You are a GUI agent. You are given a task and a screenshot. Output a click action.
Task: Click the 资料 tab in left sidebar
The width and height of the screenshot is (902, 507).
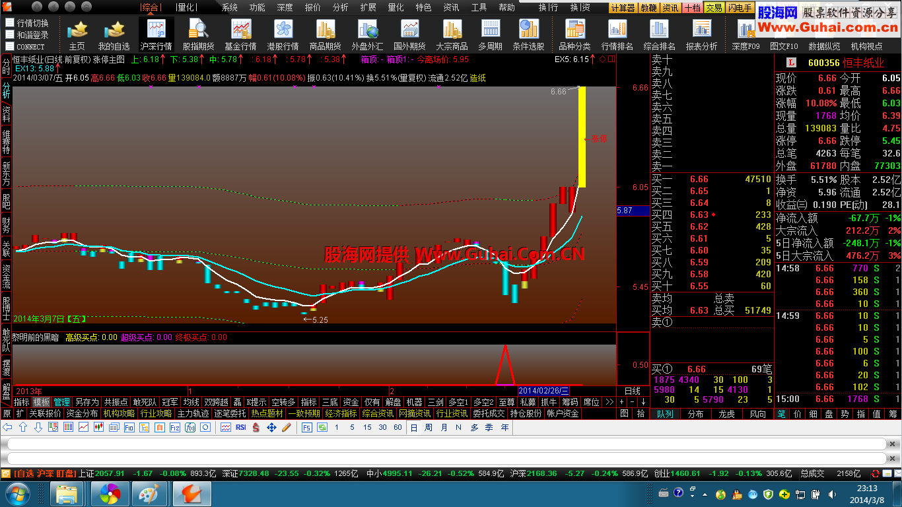point(6,114)
